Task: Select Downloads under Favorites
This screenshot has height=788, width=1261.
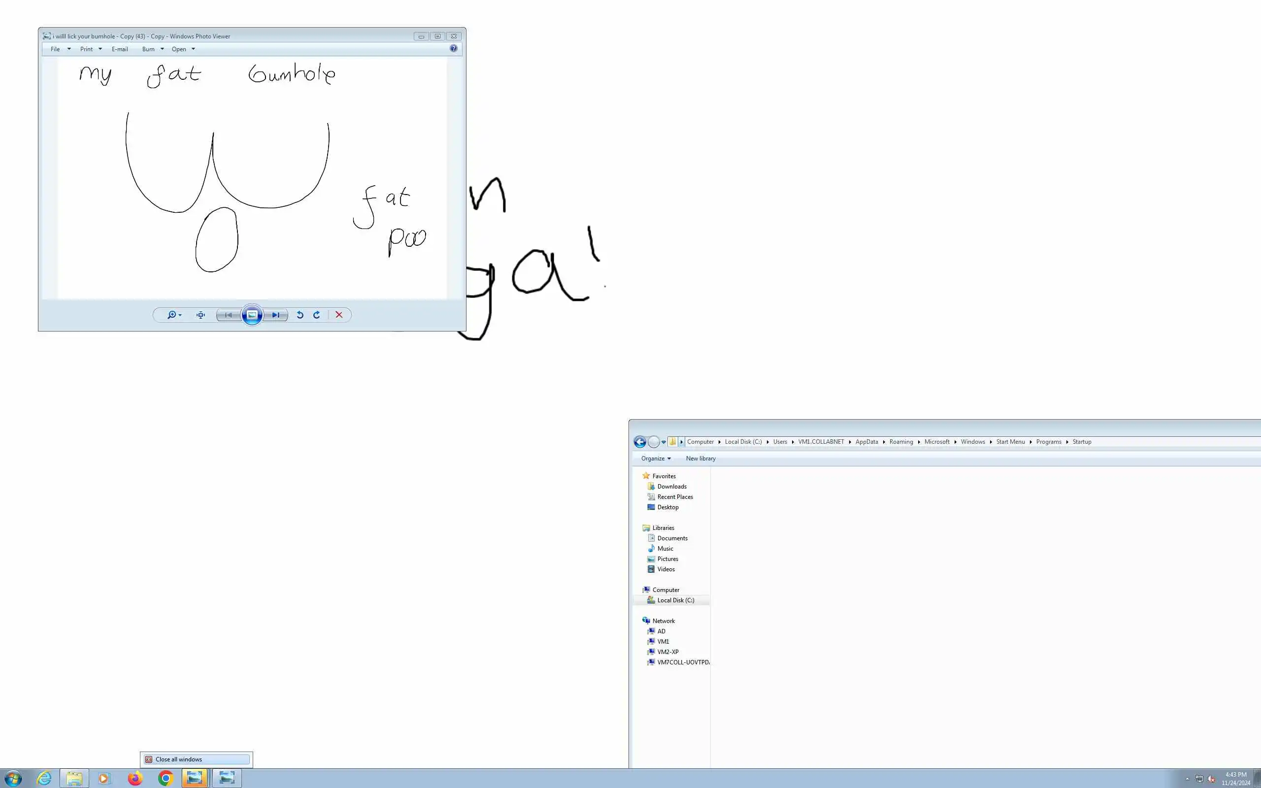Action: tap(672, 486)
